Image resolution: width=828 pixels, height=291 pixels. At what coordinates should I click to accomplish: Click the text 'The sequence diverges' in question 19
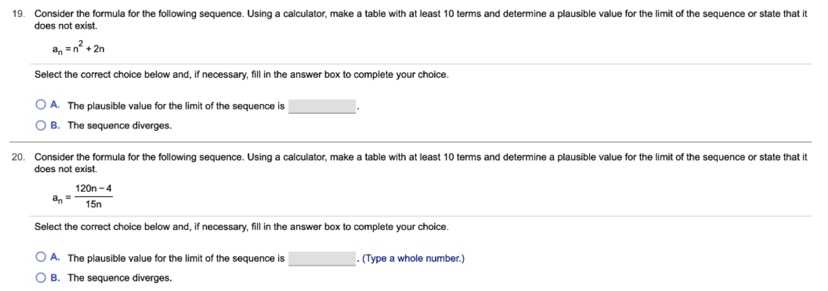pos(120,125)
